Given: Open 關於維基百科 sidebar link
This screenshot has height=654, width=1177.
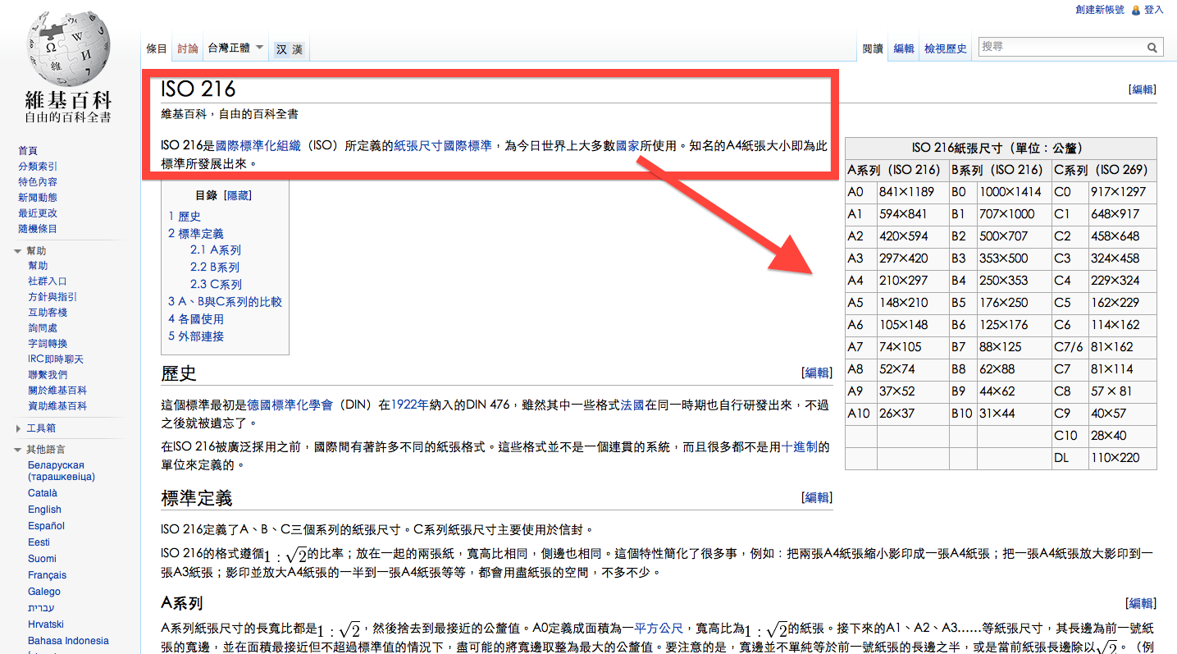Looking at the screenshot, I should click(57, 391).
